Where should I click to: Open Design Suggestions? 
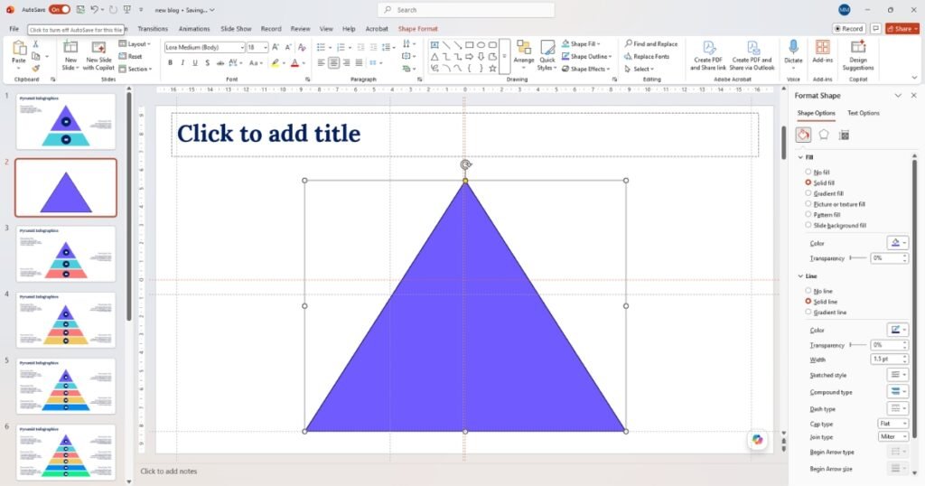coord(858,55)
